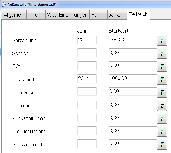Click the Überweisung Startwert field
This screenshot has width=171, height=153.
click(x=133, y=92)
